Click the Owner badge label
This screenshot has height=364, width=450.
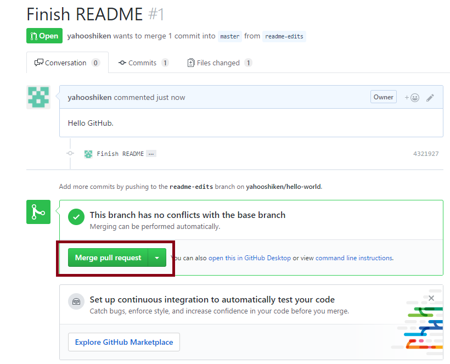pyautogui.click(x=384, y=97)
